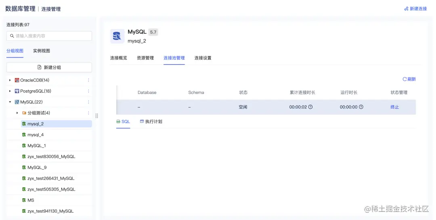The width and height of the screenshot is (436, 220).
Task: Focus the 请输入搜索内容 search field
Action: (49, 36)
